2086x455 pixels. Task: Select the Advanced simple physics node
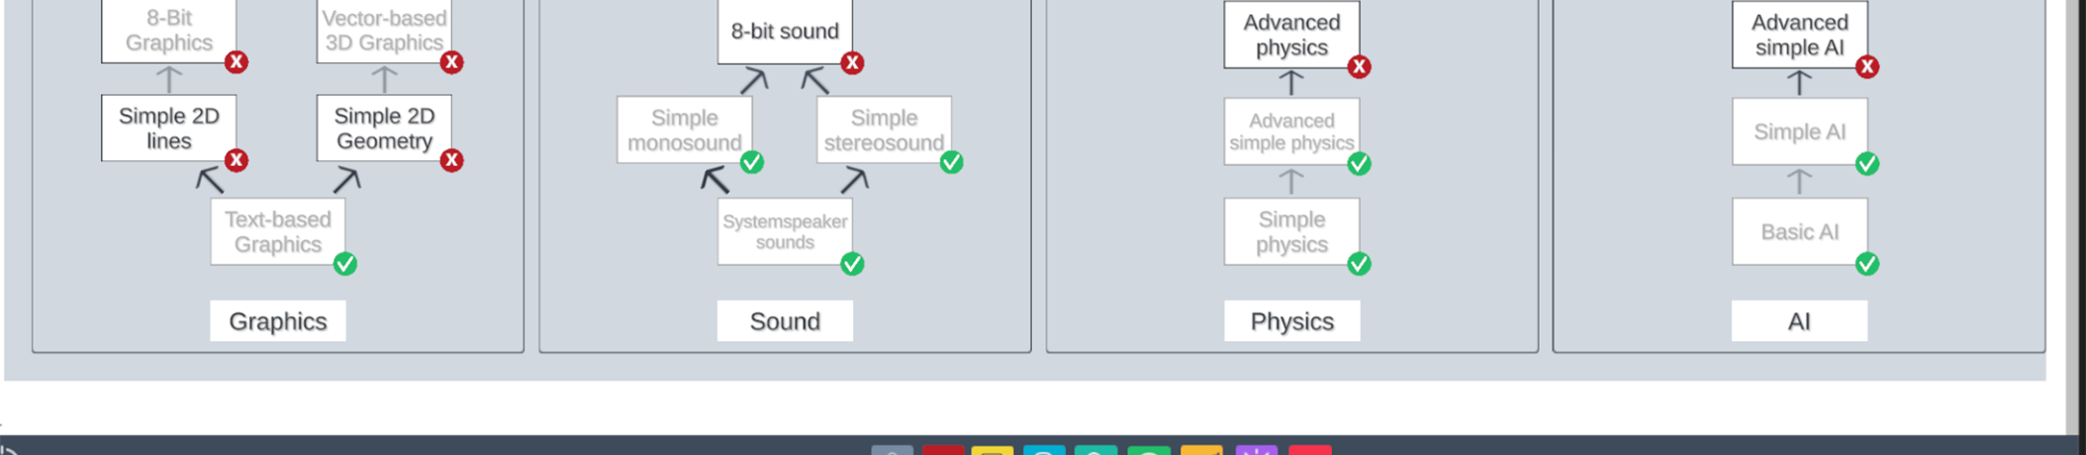(x=1290, y=132)
